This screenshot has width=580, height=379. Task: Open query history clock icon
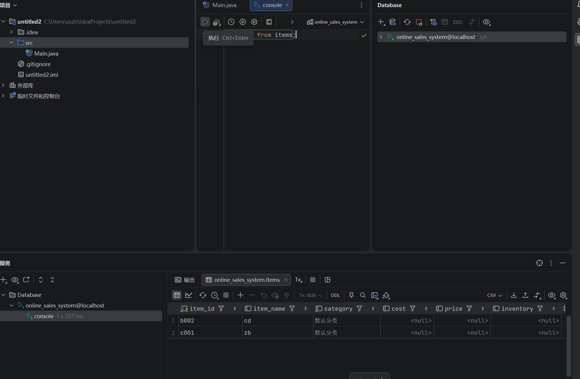231,22
